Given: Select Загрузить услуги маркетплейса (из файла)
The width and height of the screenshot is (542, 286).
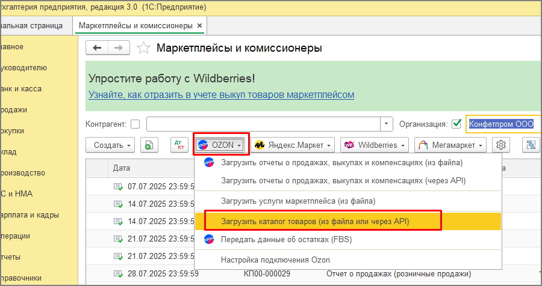Looking at the screenshot, I should coord(347,201).
